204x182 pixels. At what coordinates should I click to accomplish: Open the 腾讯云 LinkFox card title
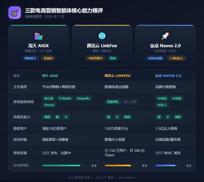pyautogui.click(x=102, y=46)
